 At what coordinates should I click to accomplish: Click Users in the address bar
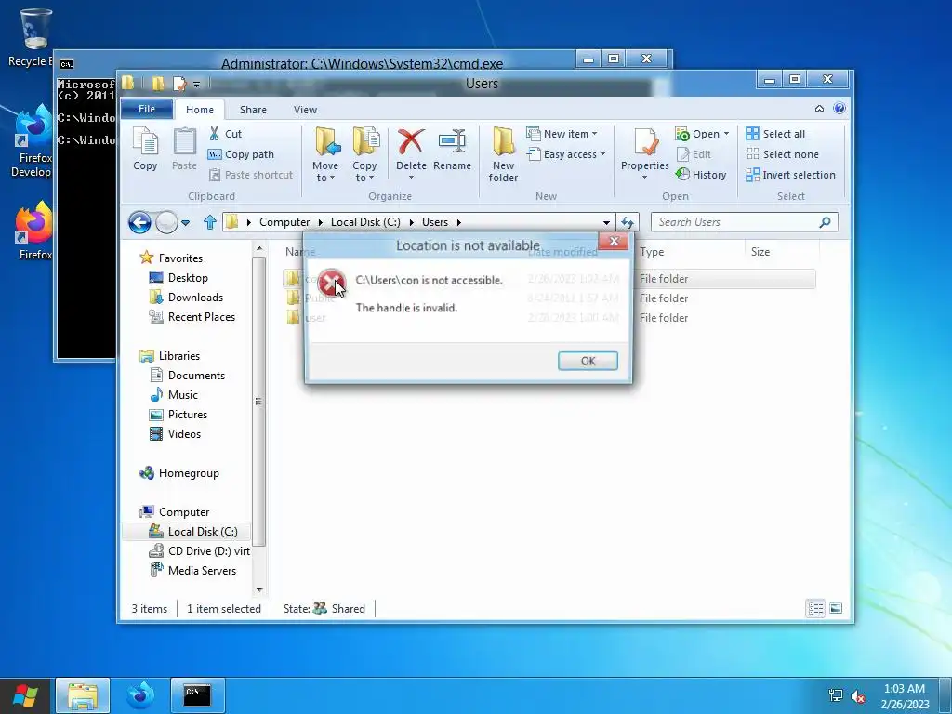[435, 222]
